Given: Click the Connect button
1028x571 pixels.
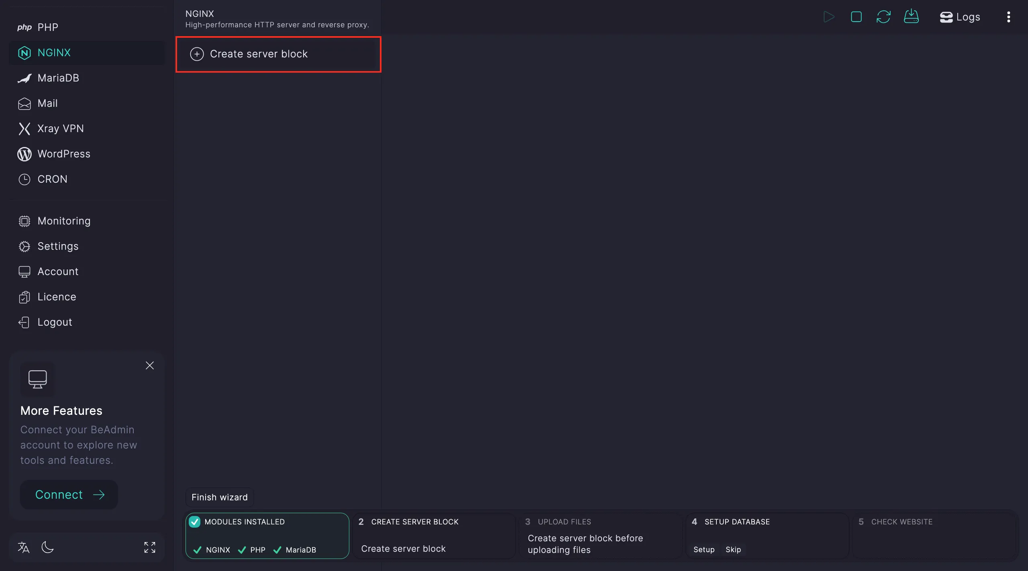Looking at the screenshot, I should 69,494.
